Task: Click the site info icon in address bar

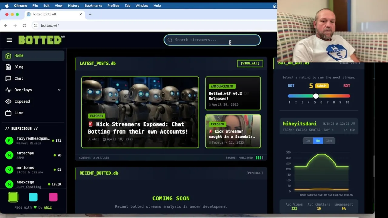Action: pos(35,25)
